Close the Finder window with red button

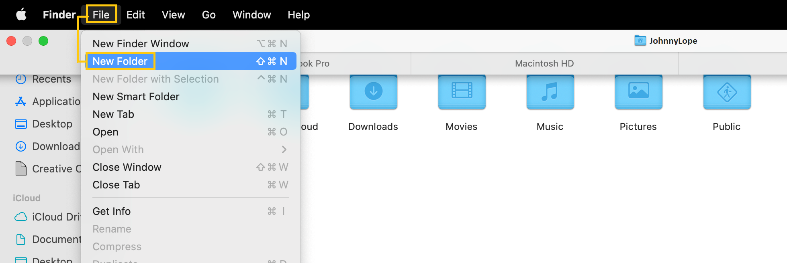click(11, 41)
